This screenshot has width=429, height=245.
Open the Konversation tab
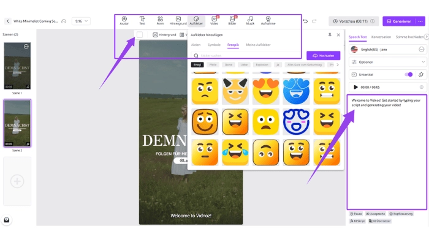click(x=381, y=37)
